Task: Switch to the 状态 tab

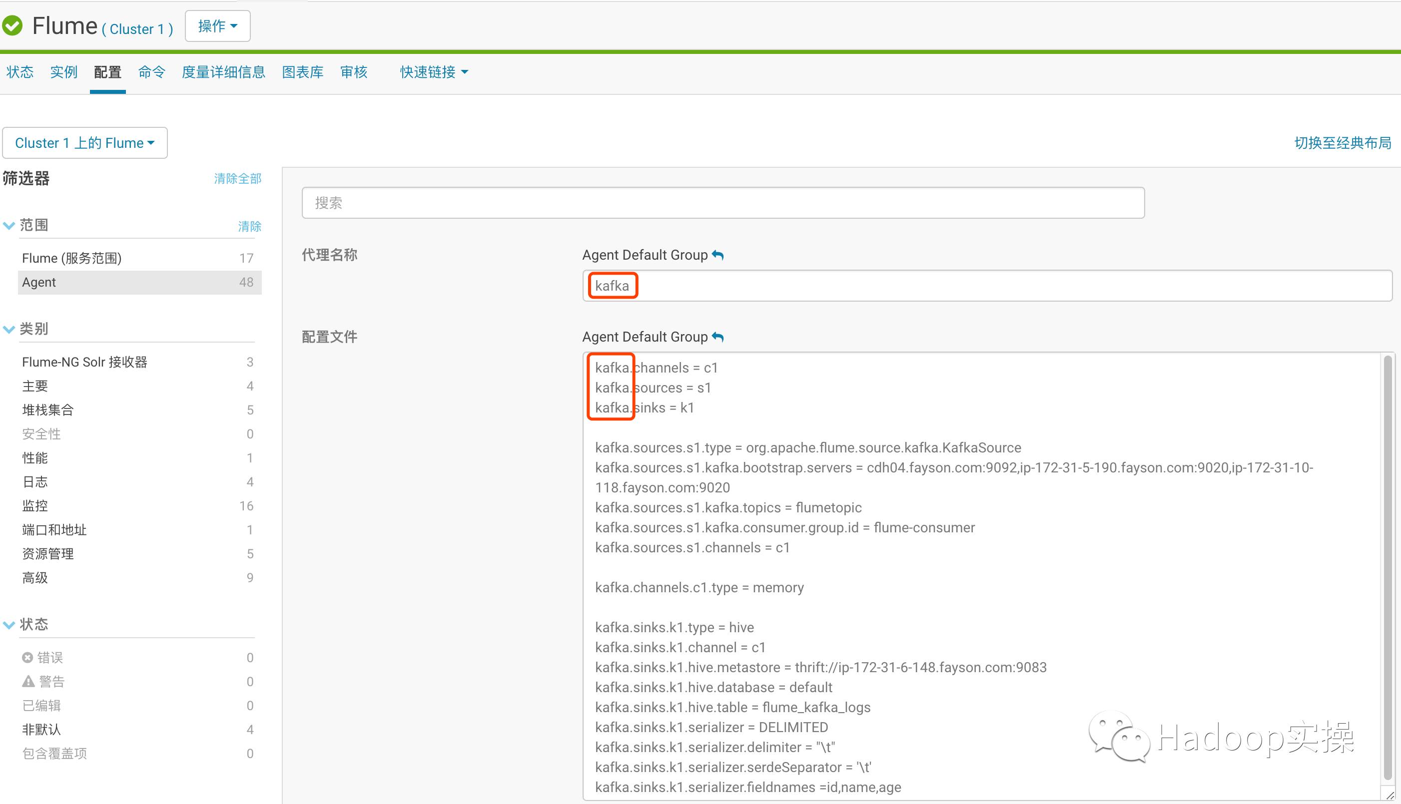Action: point(20,72)
